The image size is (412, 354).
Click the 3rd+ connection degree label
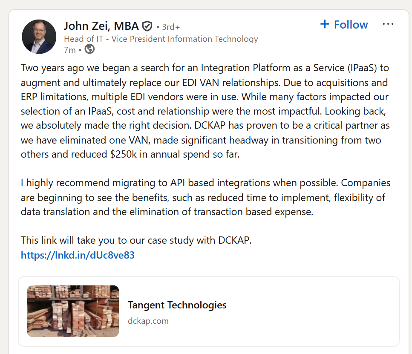171,27
